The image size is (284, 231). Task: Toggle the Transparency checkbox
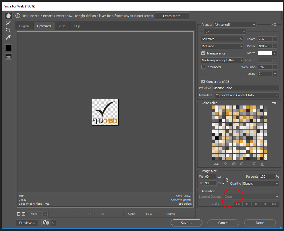[203, 53]
